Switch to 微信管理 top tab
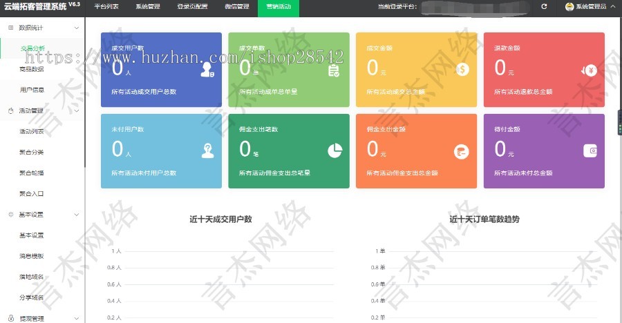 [x=237, y=6]
